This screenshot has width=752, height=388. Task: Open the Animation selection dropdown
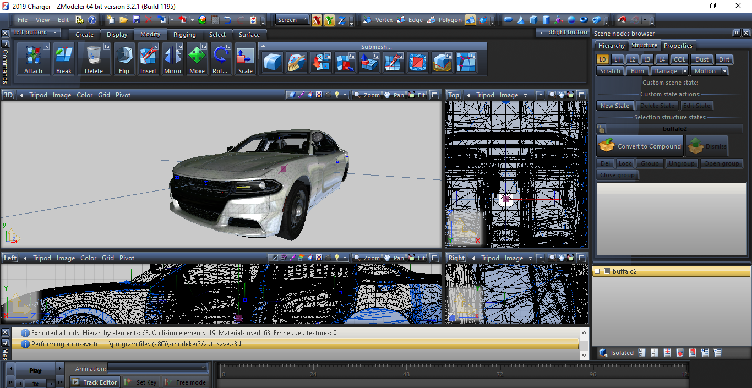(x=157, y=368)
